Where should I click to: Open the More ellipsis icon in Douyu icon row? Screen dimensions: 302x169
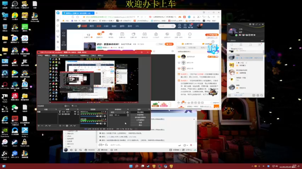pos(190,35)
